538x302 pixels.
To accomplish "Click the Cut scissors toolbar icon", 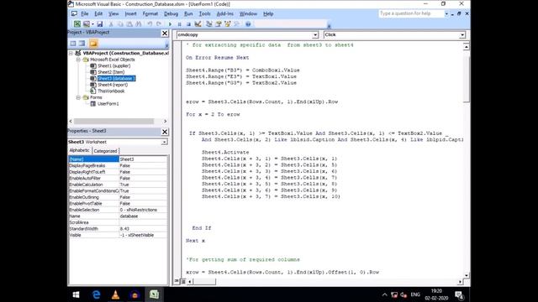I will coord(111,24).
